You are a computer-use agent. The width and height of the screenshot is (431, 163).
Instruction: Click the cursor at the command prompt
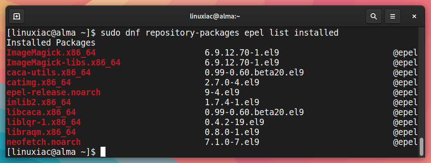point(103,152)
